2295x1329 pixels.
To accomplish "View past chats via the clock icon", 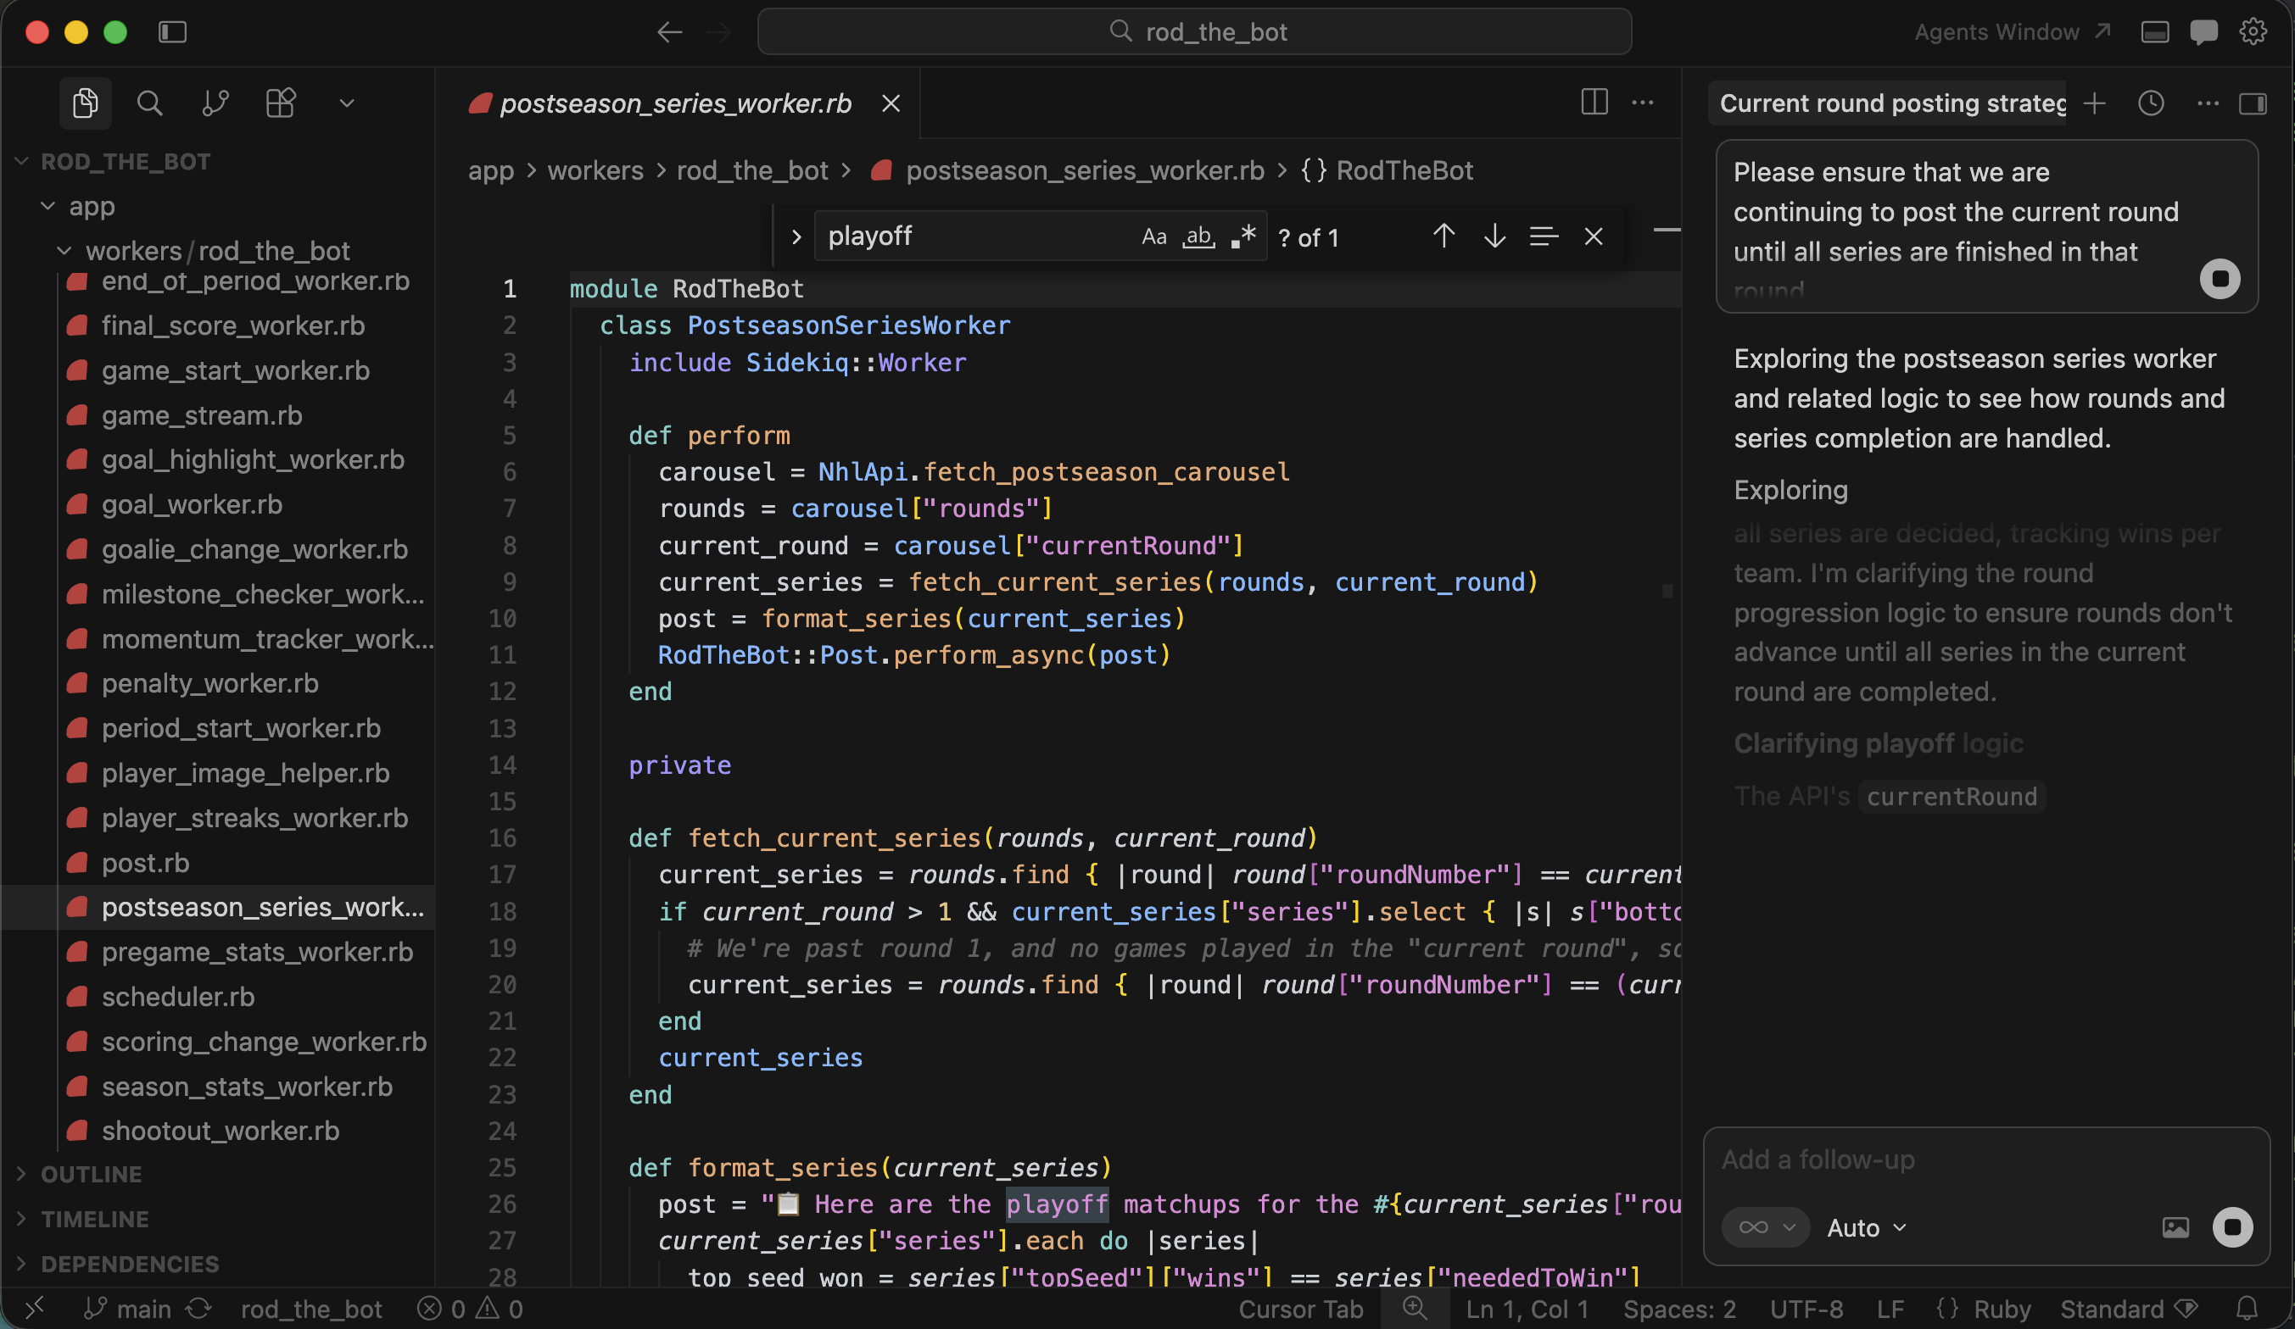I will pyautogui.click(x=2151, y=103).
